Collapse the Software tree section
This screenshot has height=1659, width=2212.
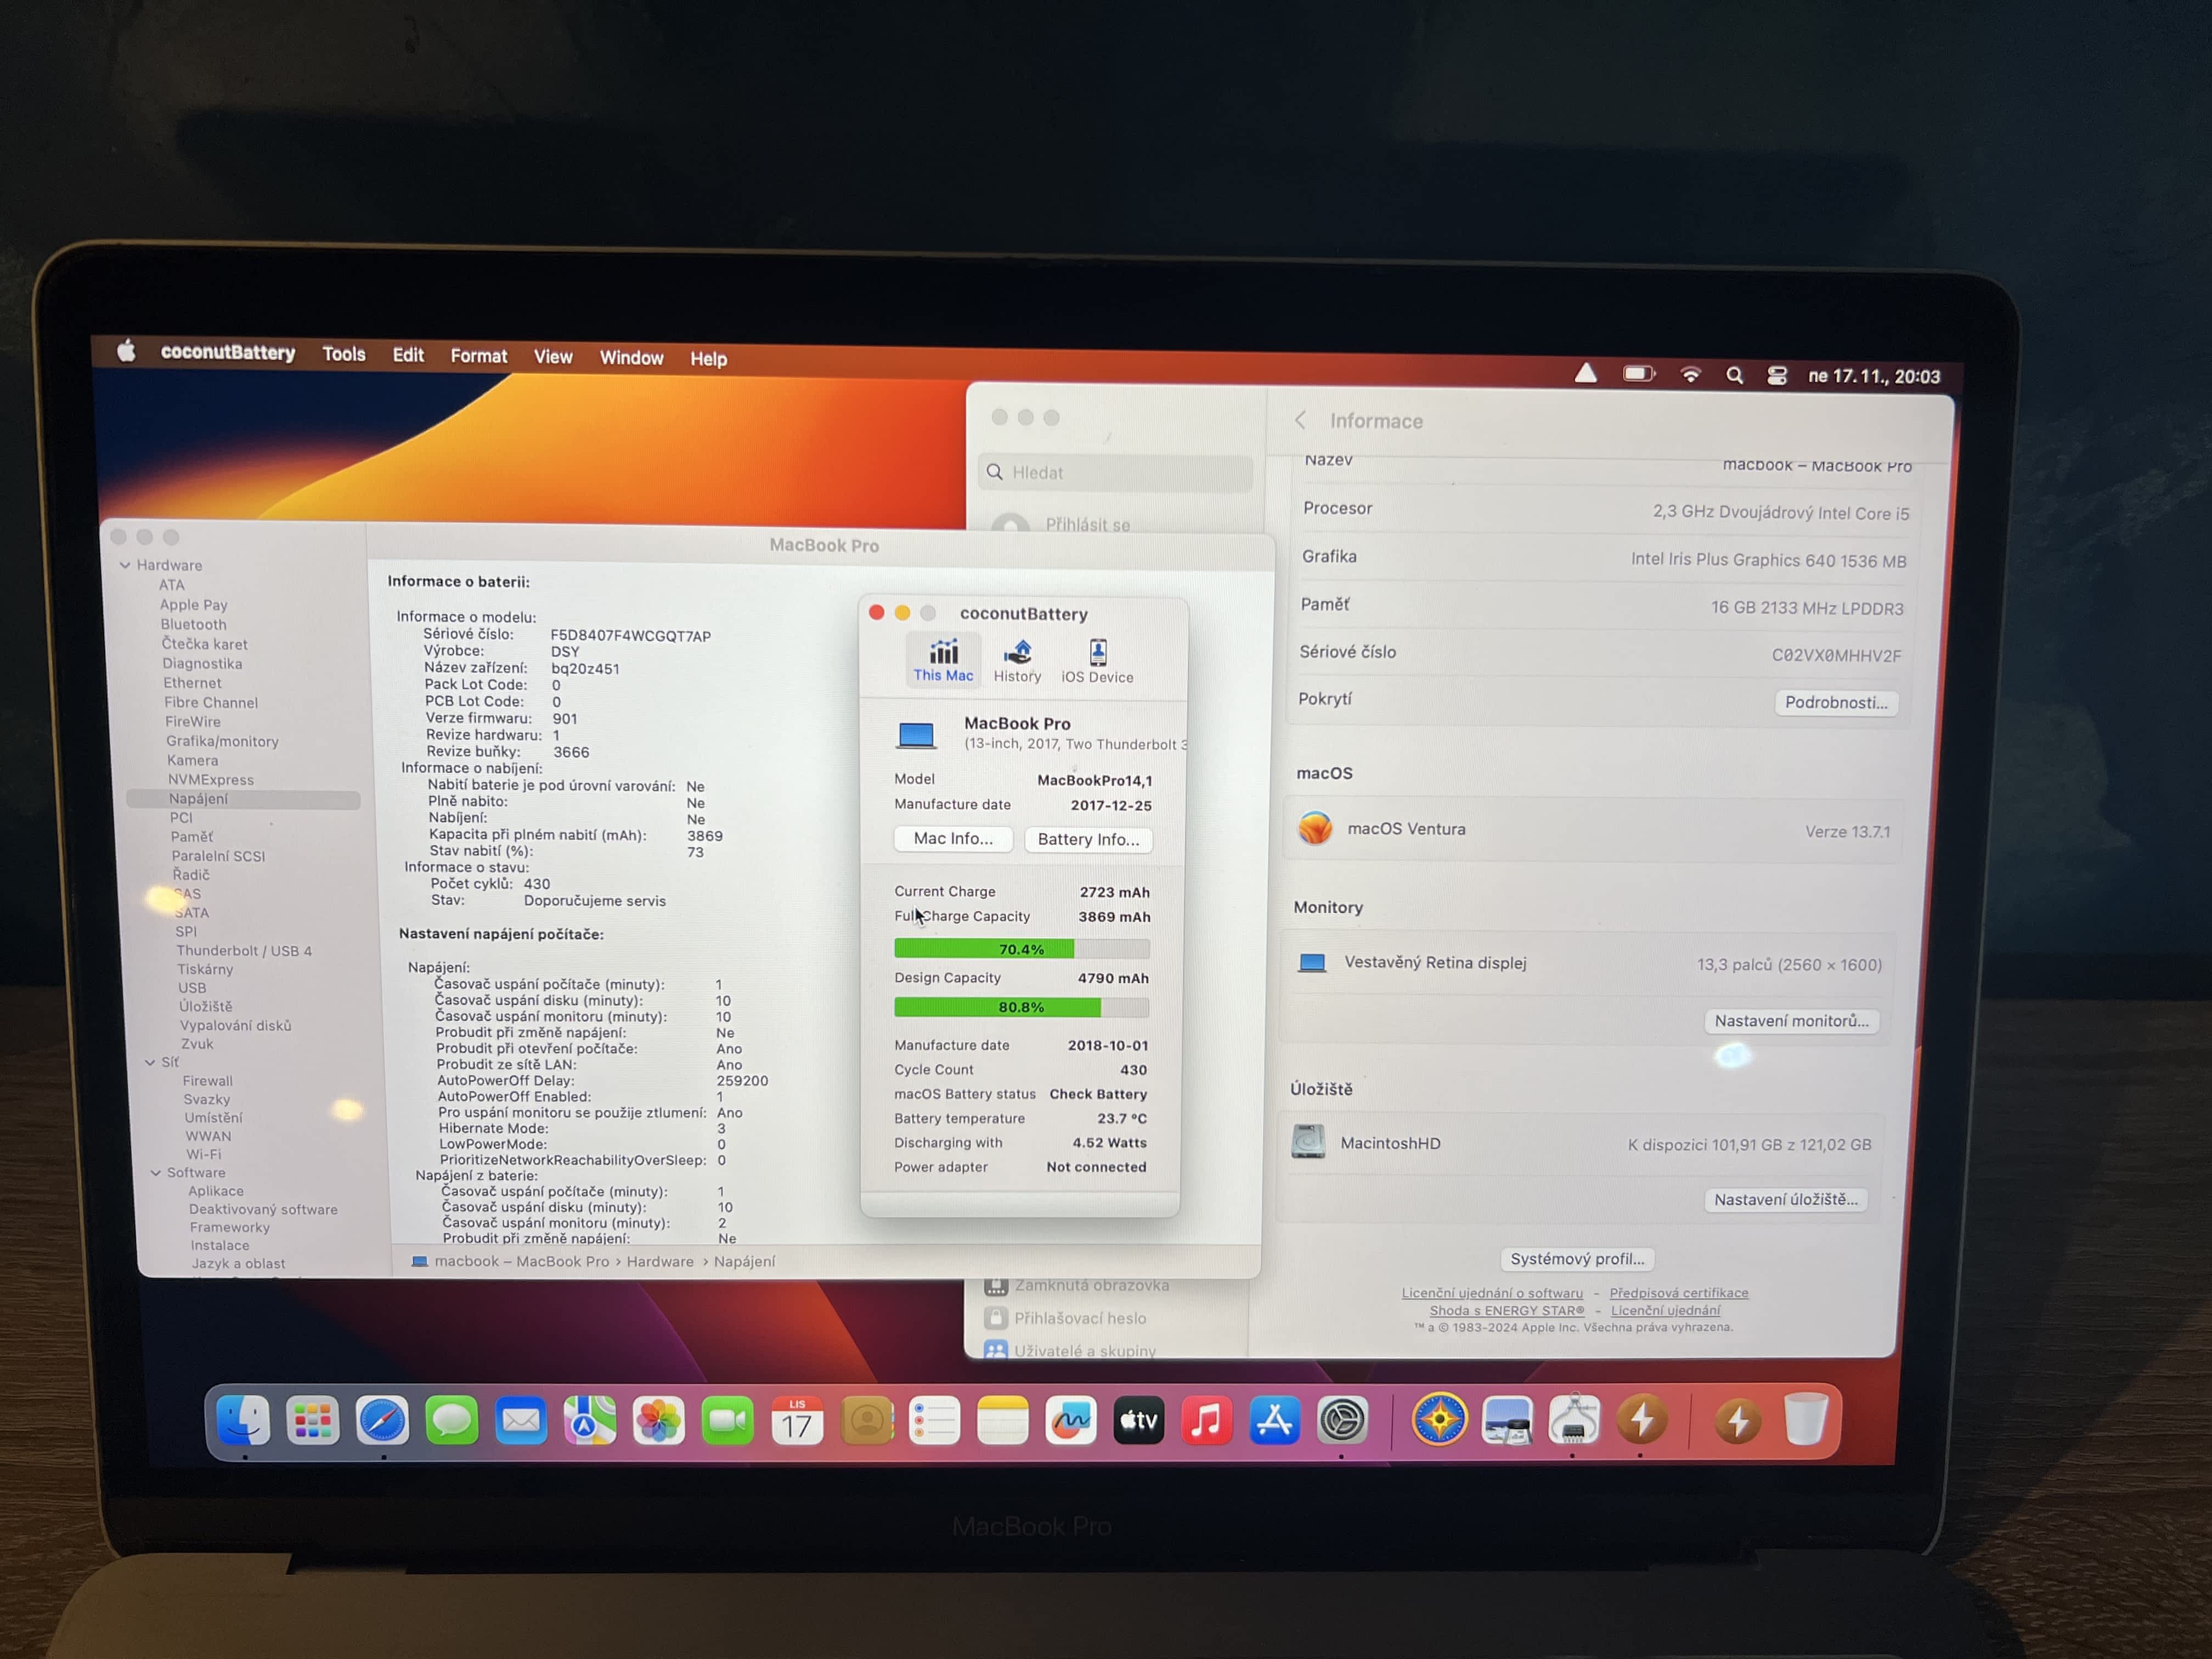156,1173
